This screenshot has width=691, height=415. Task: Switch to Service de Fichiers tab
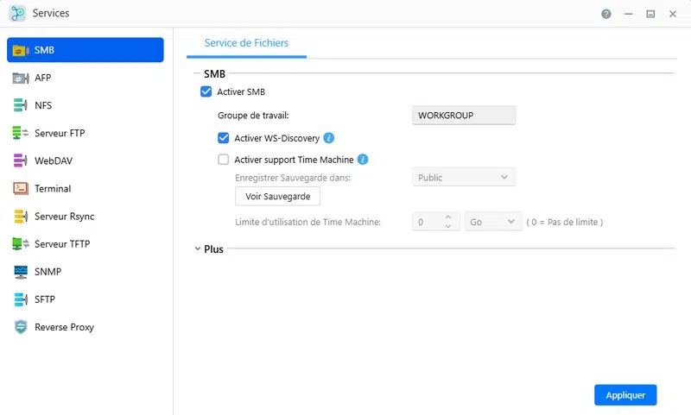click(x=246, y=43)
